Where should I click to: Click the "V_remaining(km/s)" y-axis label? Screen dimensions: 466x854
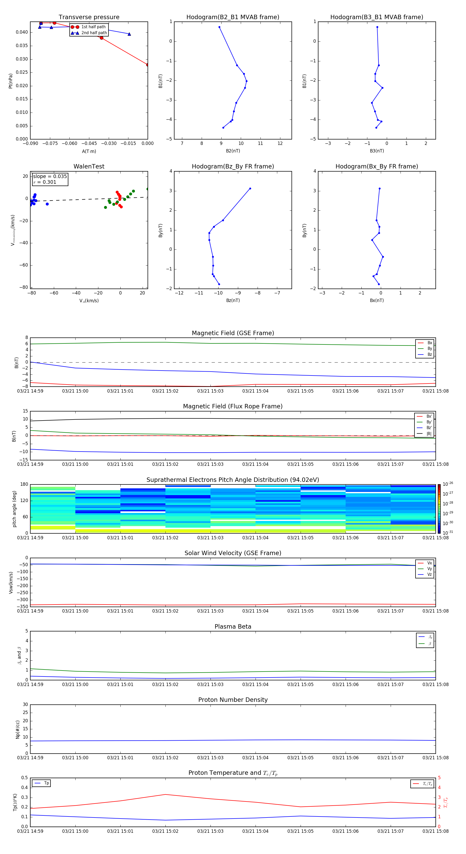13,230
